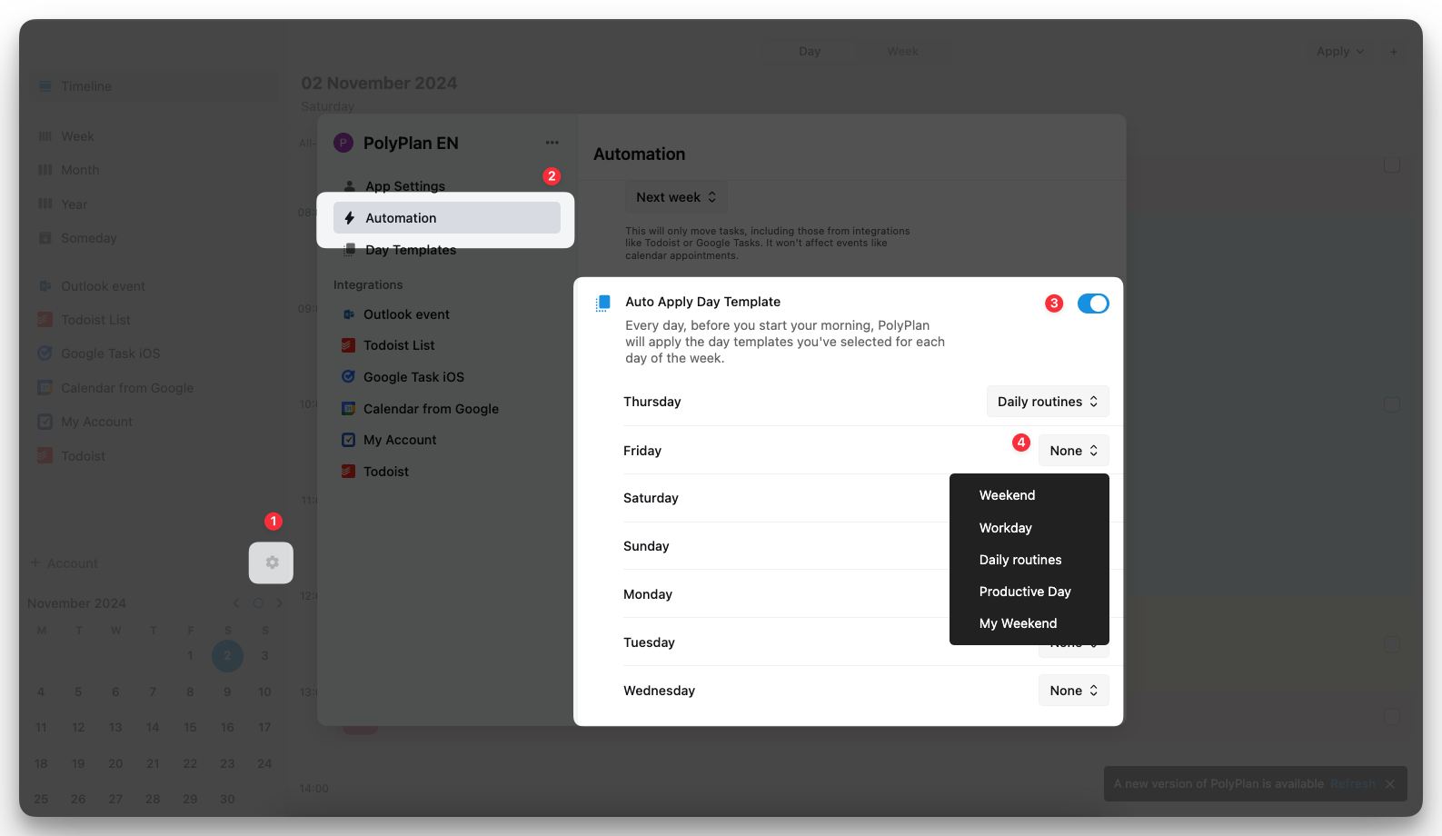The image size is (1442, 836).
Task: Click the Month view icon in sidebar
Action: 45,170
